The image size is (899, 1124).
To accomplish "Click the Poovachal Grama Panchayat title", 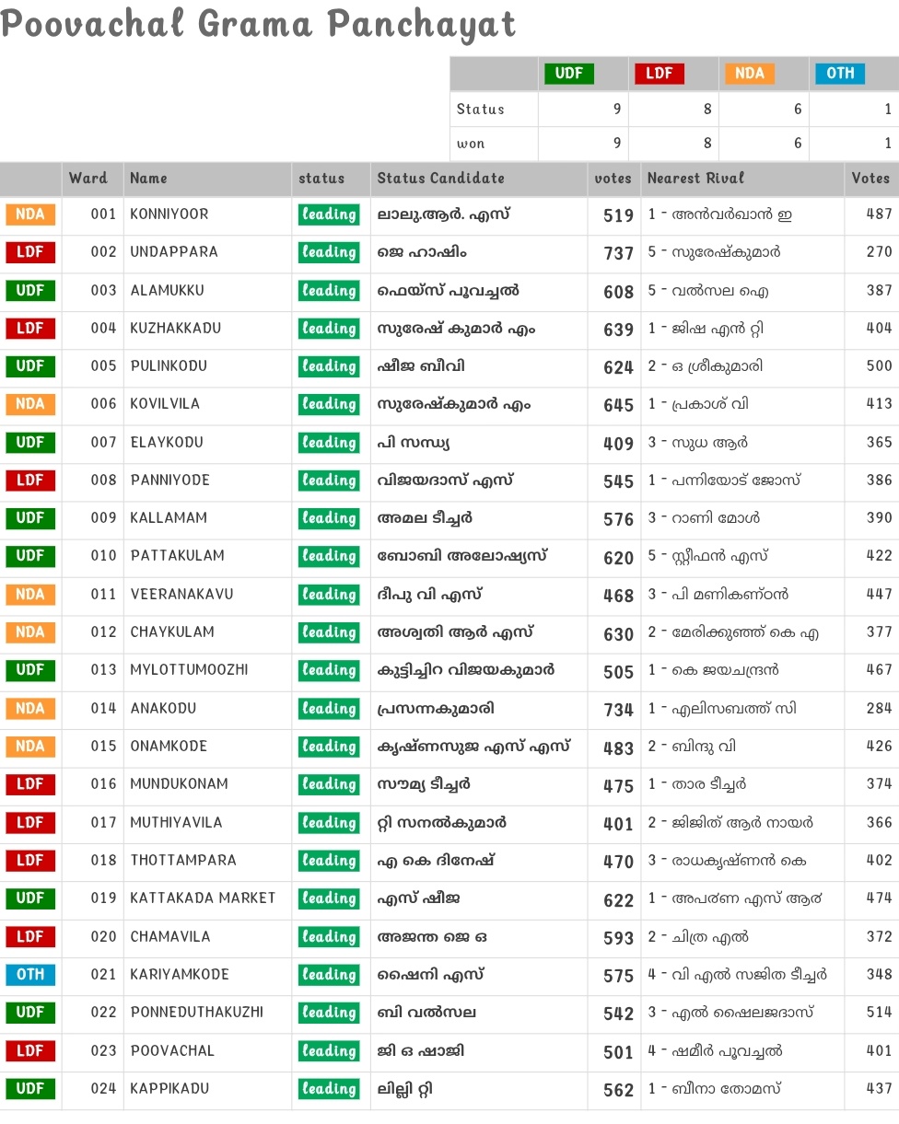I will (x=258, y=25).
